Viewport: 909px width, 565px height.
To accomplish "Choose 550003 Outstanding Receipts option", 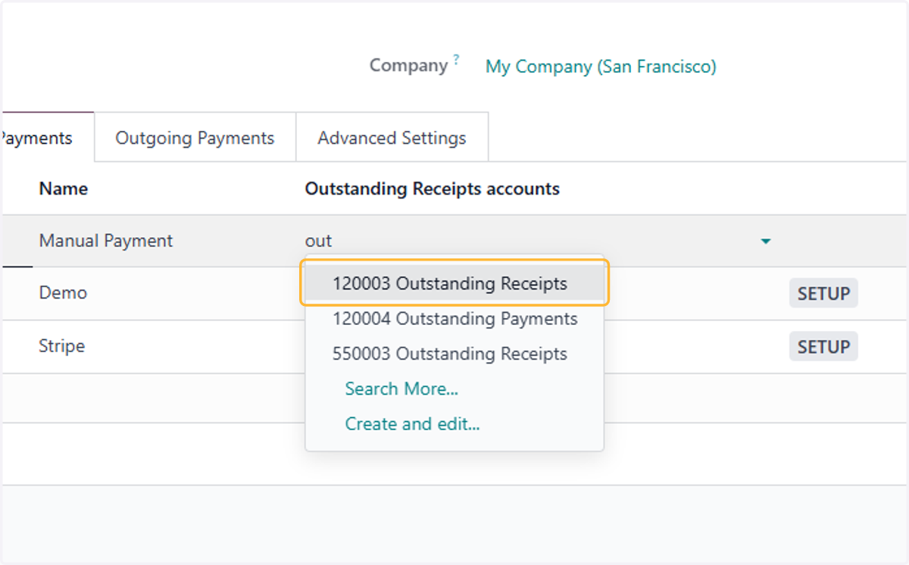I will (x=454, y=354).
